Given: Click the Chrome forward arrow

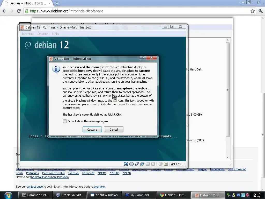Looking at the screenshot, I should [11, 11].
